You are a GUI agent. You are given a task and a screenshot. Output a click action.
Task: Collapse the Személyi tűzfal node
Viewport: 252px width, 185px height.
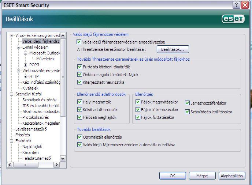[12, 94]
